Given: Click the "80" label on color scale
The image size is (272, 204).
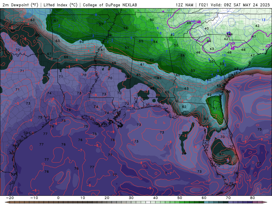Looking at the screenshot, I should [x=252, y=198].
